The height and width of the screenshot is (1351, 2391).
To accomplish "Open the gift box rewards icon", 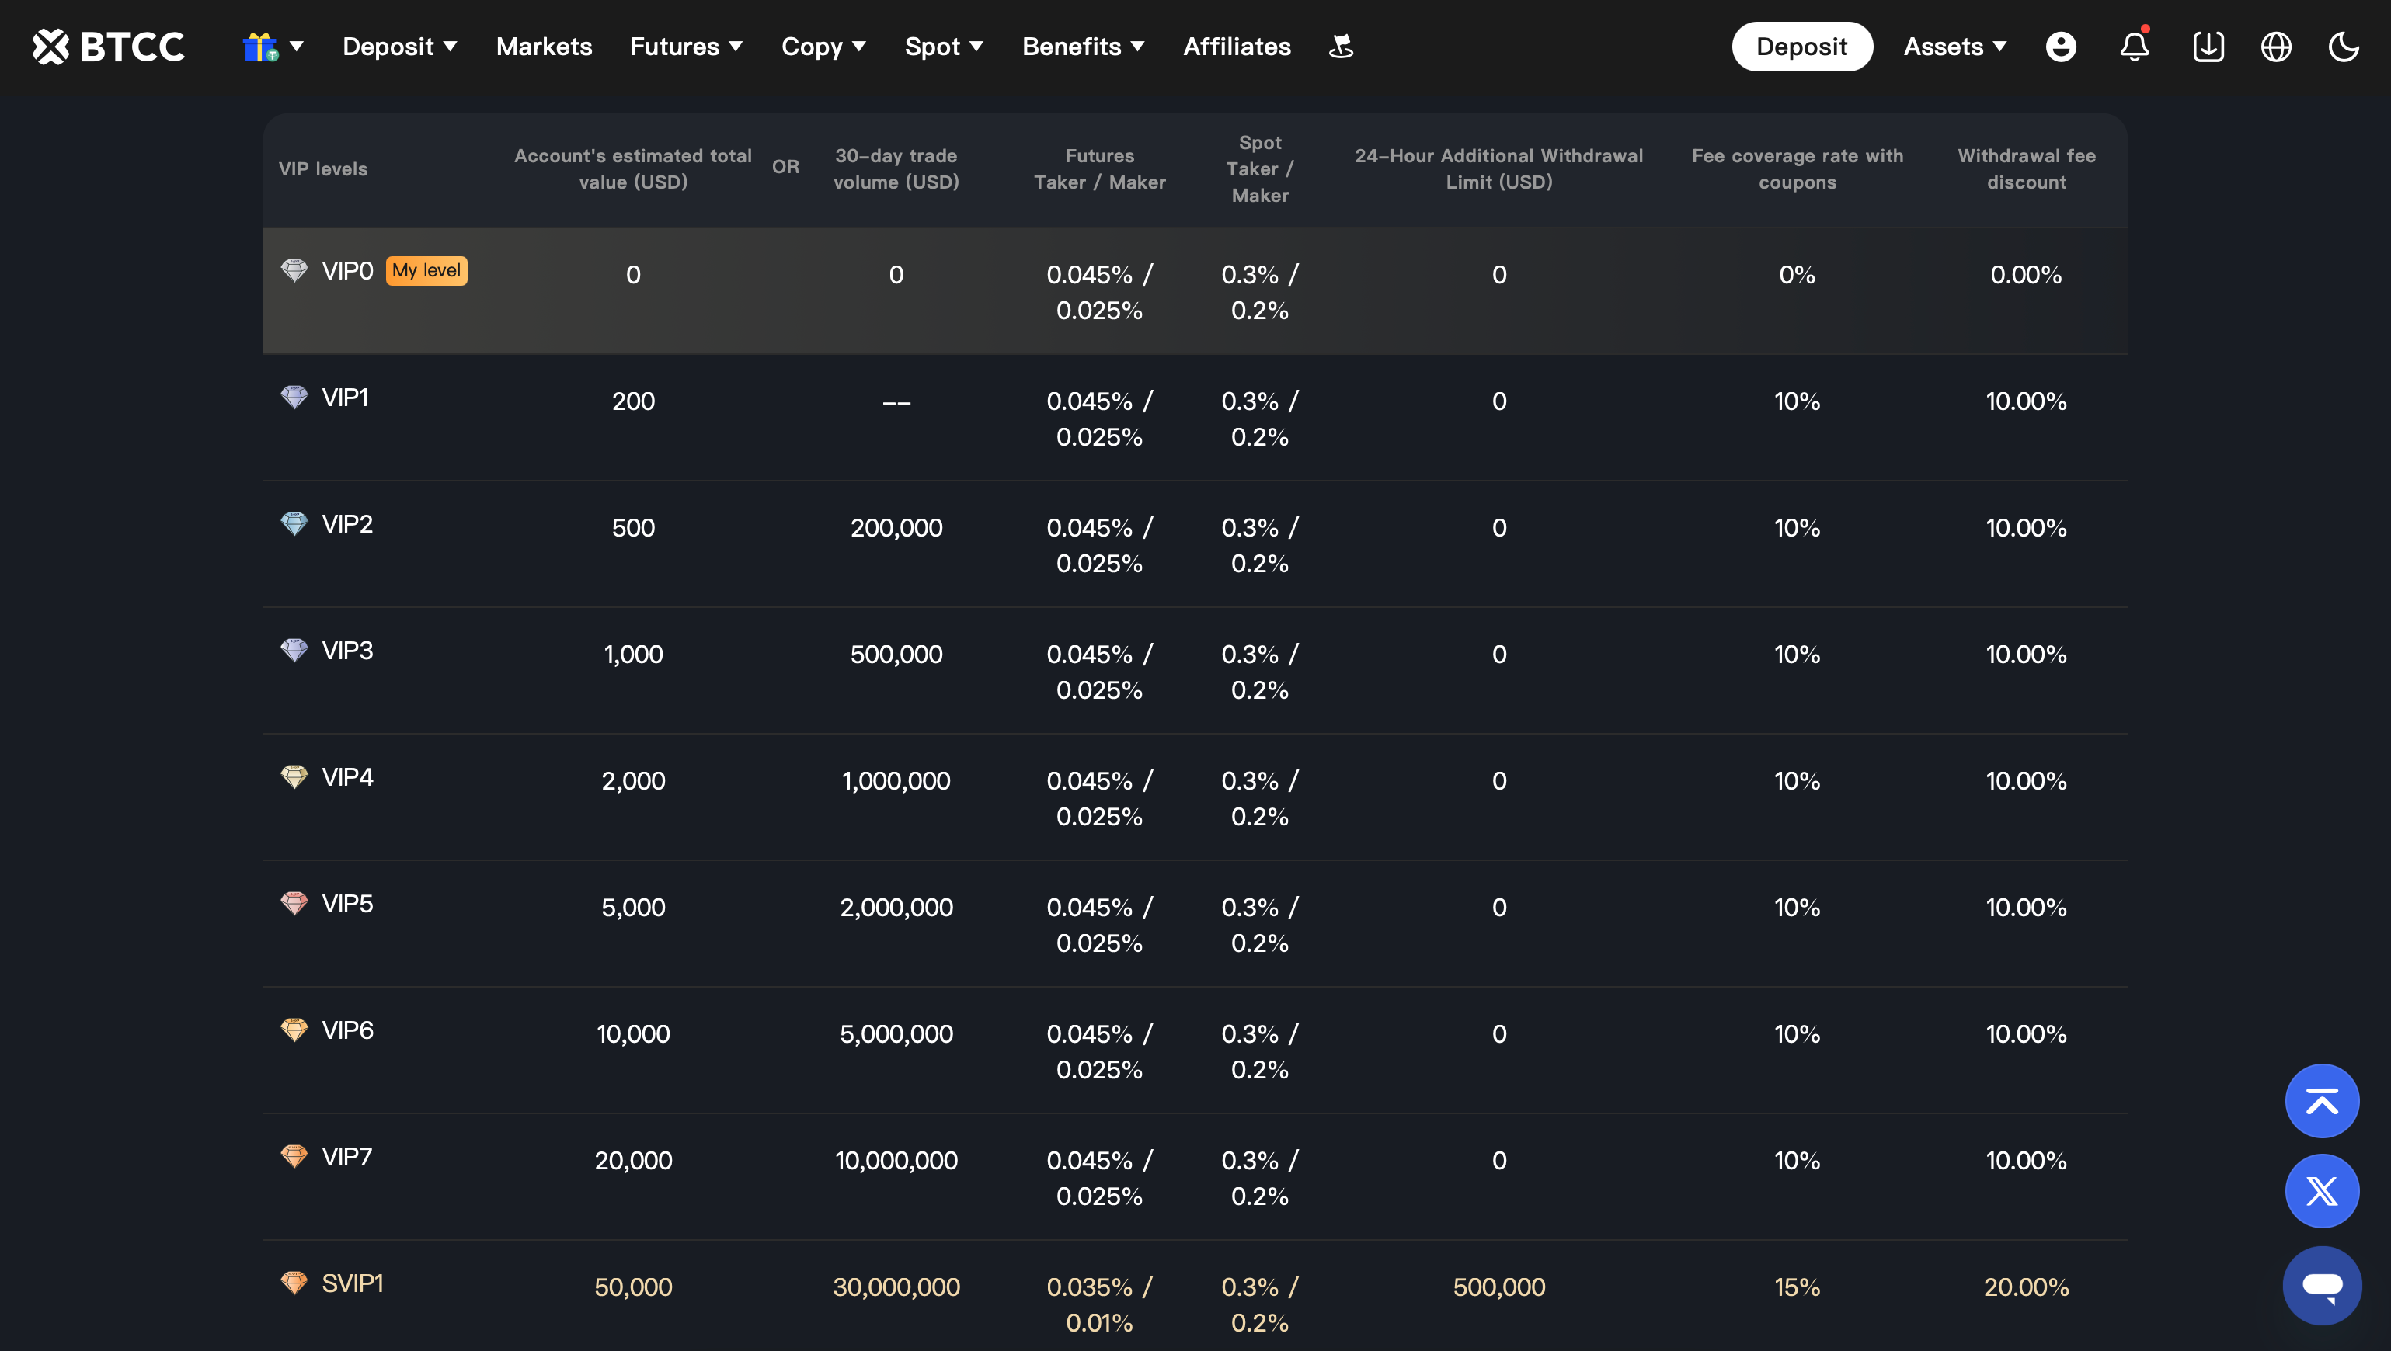I will pos(260,47).
